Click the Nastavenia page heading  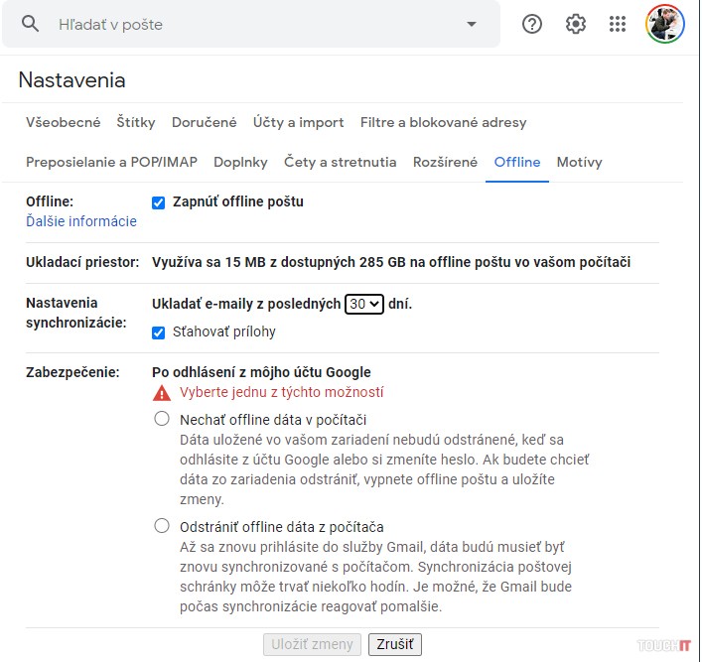tap(71, 80)
